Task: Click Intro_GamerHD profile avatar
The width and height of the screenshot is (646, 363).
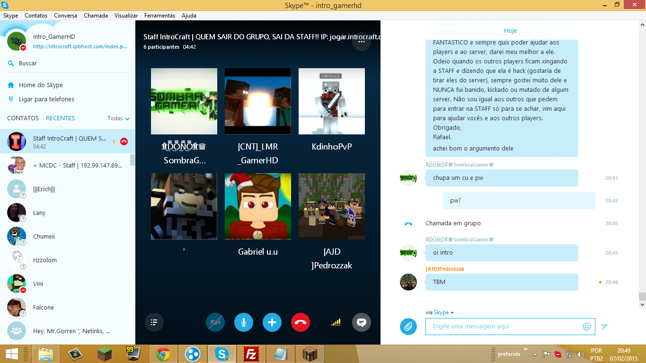Action: click(17, 42)
